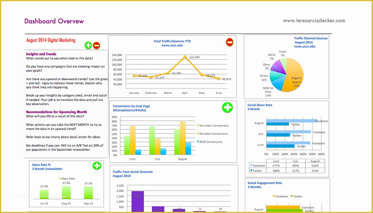Click the February 47,174 data label
The image size is (373, 213).
pyautogui.click(x=160, y=78)
